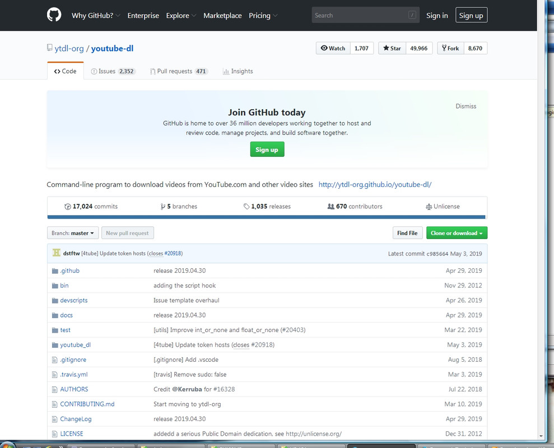Open the CONTRIBUTING.md file
The width and height of the screenshot is (554, 448).
point(87,404)
